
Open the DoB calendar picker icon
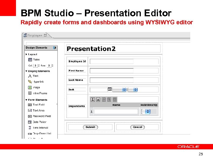point(110,89)
